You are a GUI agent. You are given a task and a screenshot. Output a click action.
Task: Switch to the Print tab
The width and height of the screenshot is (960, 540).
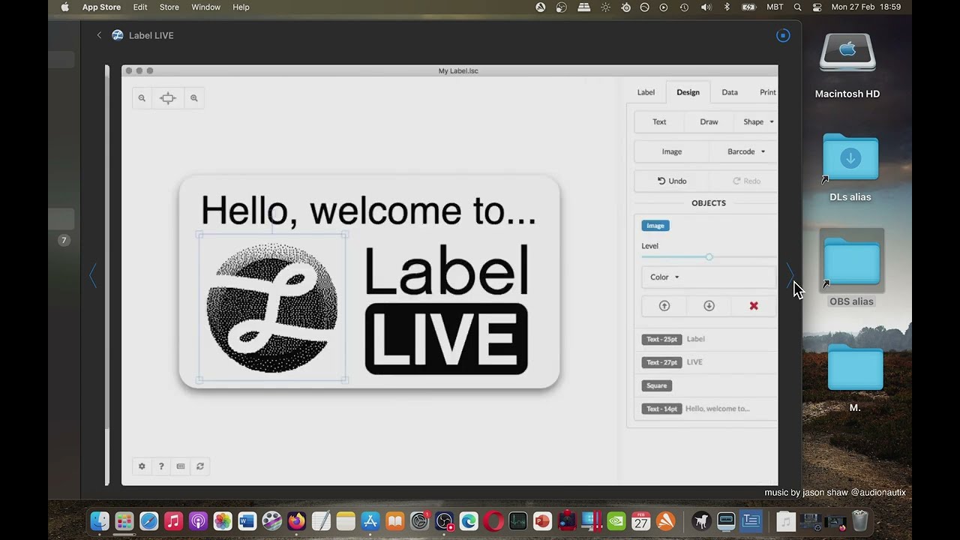point(767,92)
